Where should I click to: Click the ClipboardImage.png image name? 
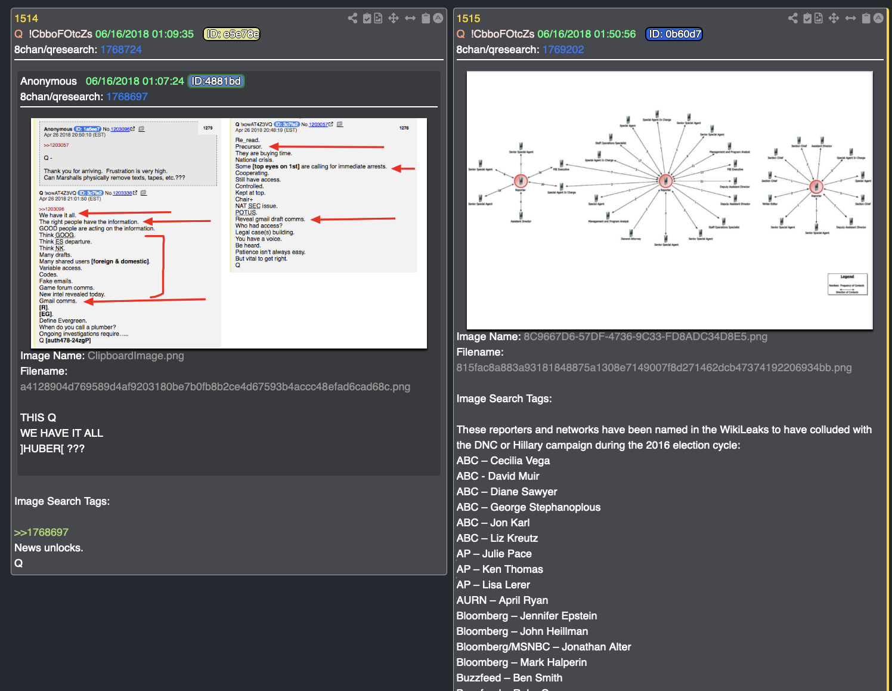pyautogui.click(x=136, y=356)
